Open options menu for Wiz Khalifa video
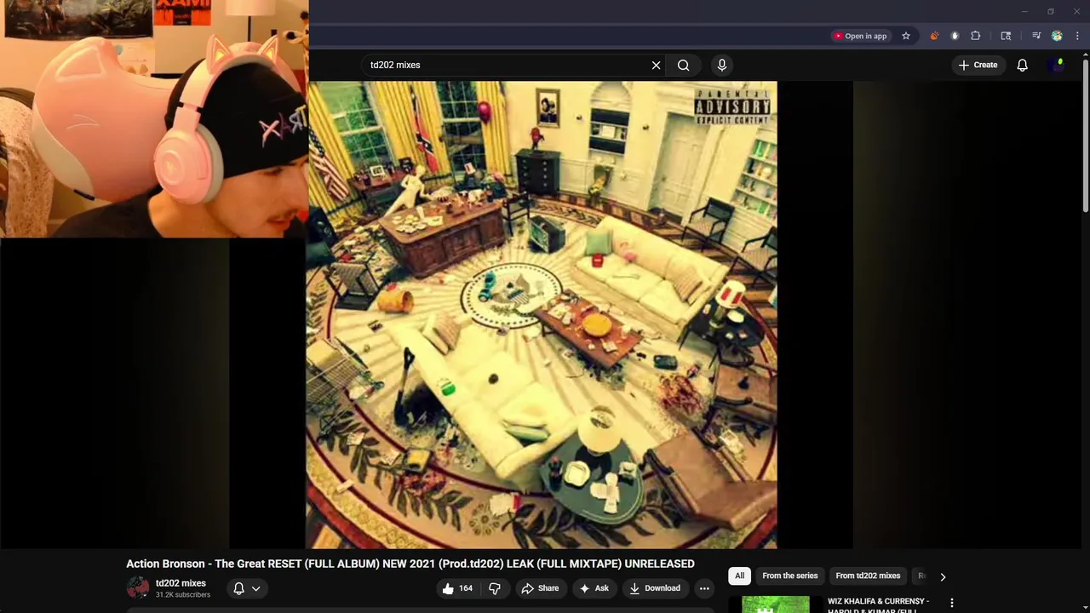The width and height of the screenshot is (1090, 613). pyautogui.click(x=952, y=603)
